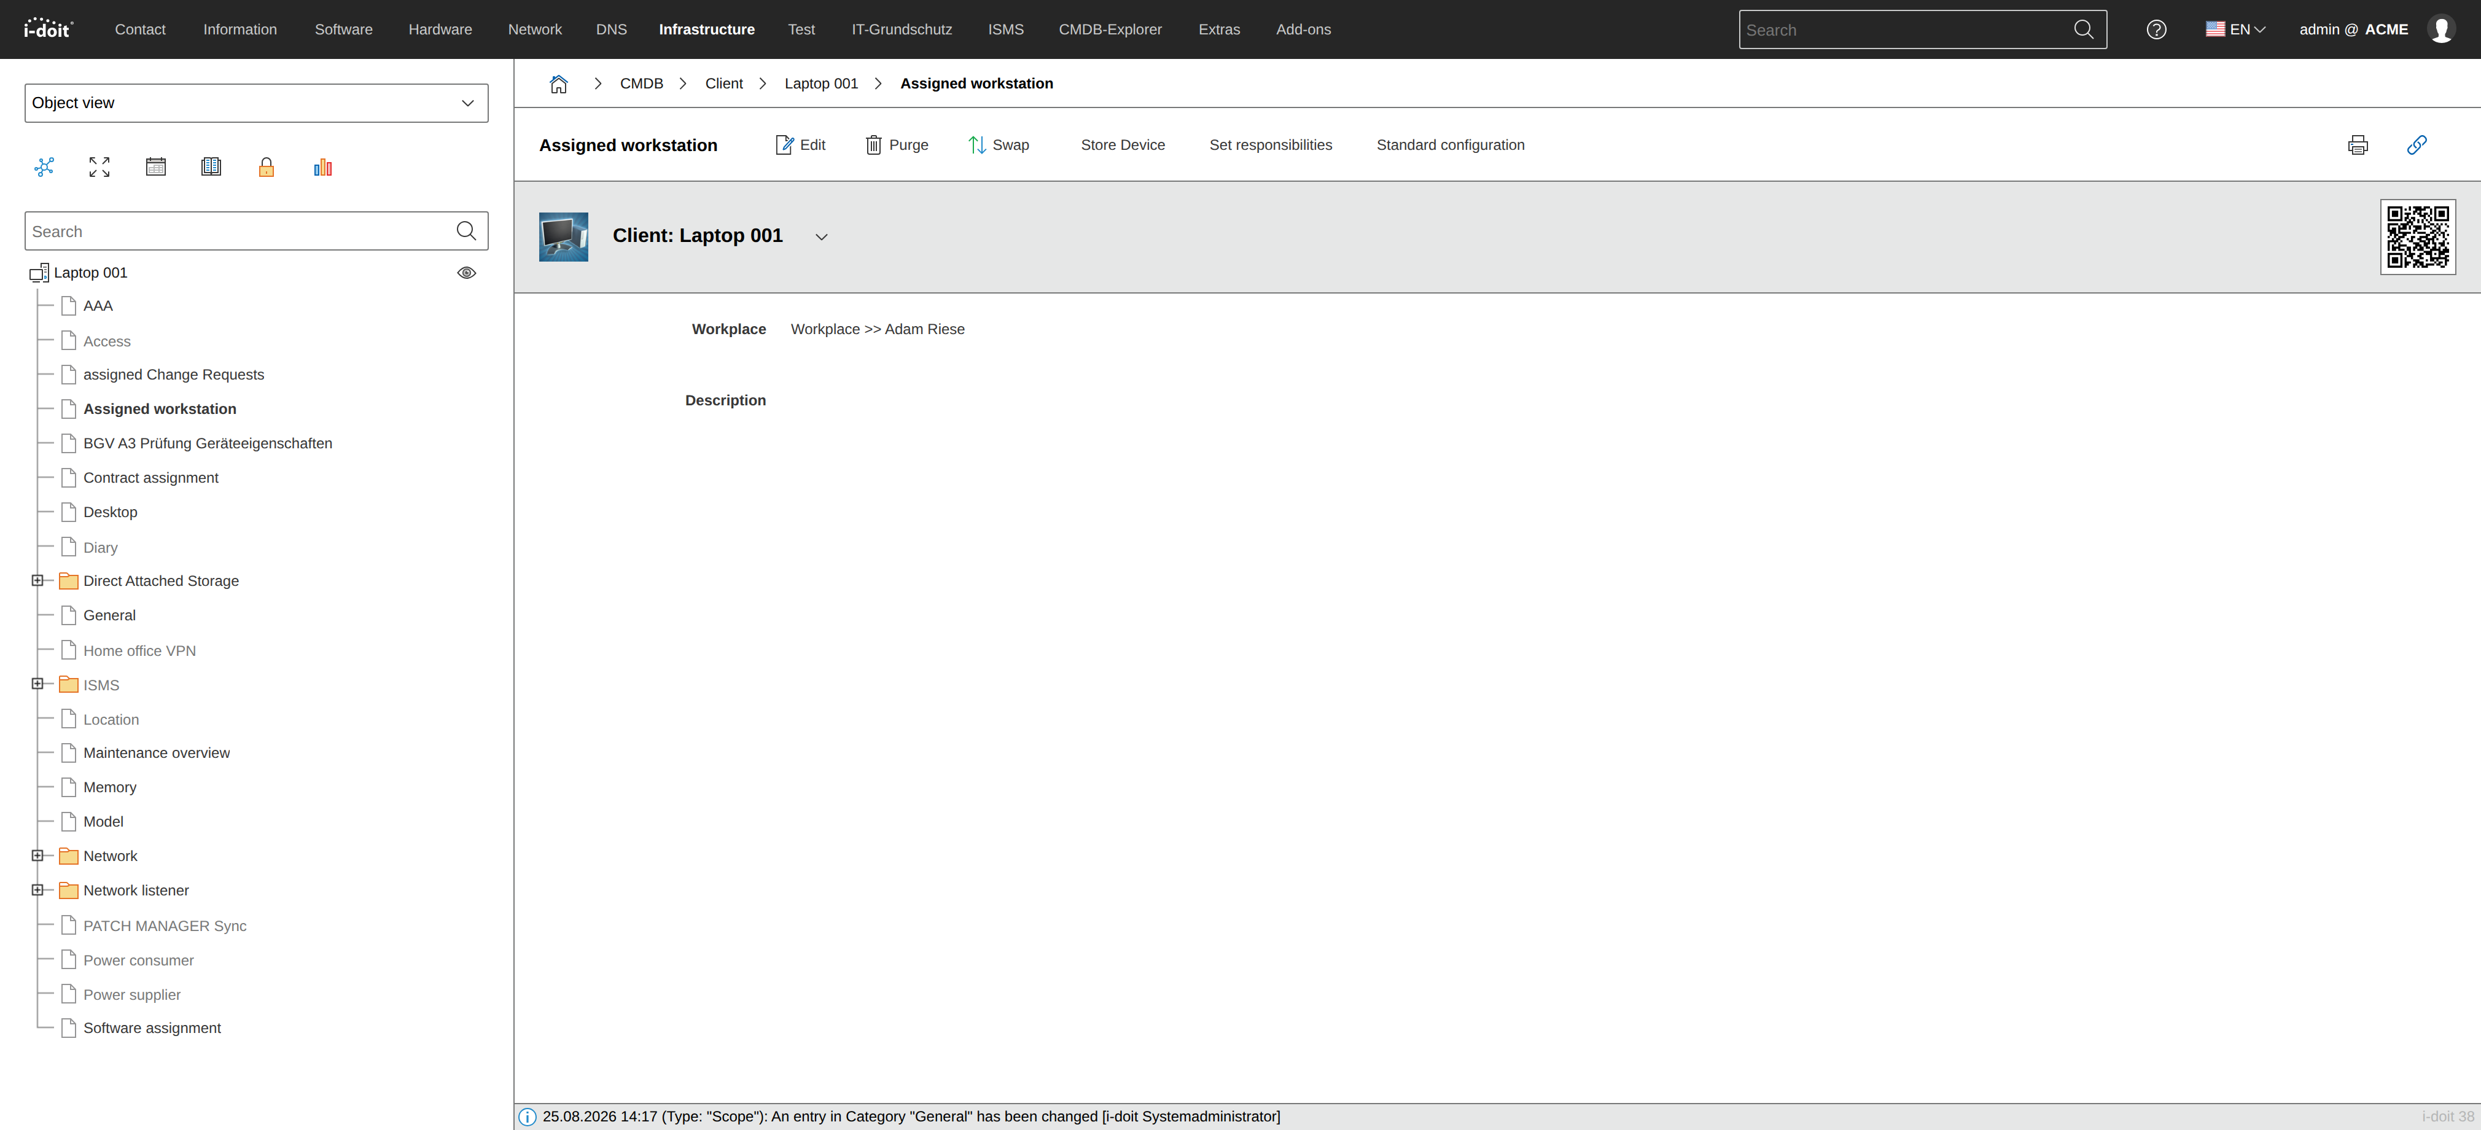The height and width of the screenshot is (1130, 2481).
Task: Click the Store Device button
Action: click(1123, 146)
